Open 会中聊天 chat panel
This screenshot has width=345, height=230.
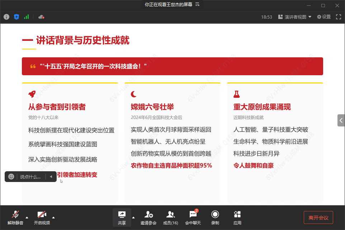(193, 218)
